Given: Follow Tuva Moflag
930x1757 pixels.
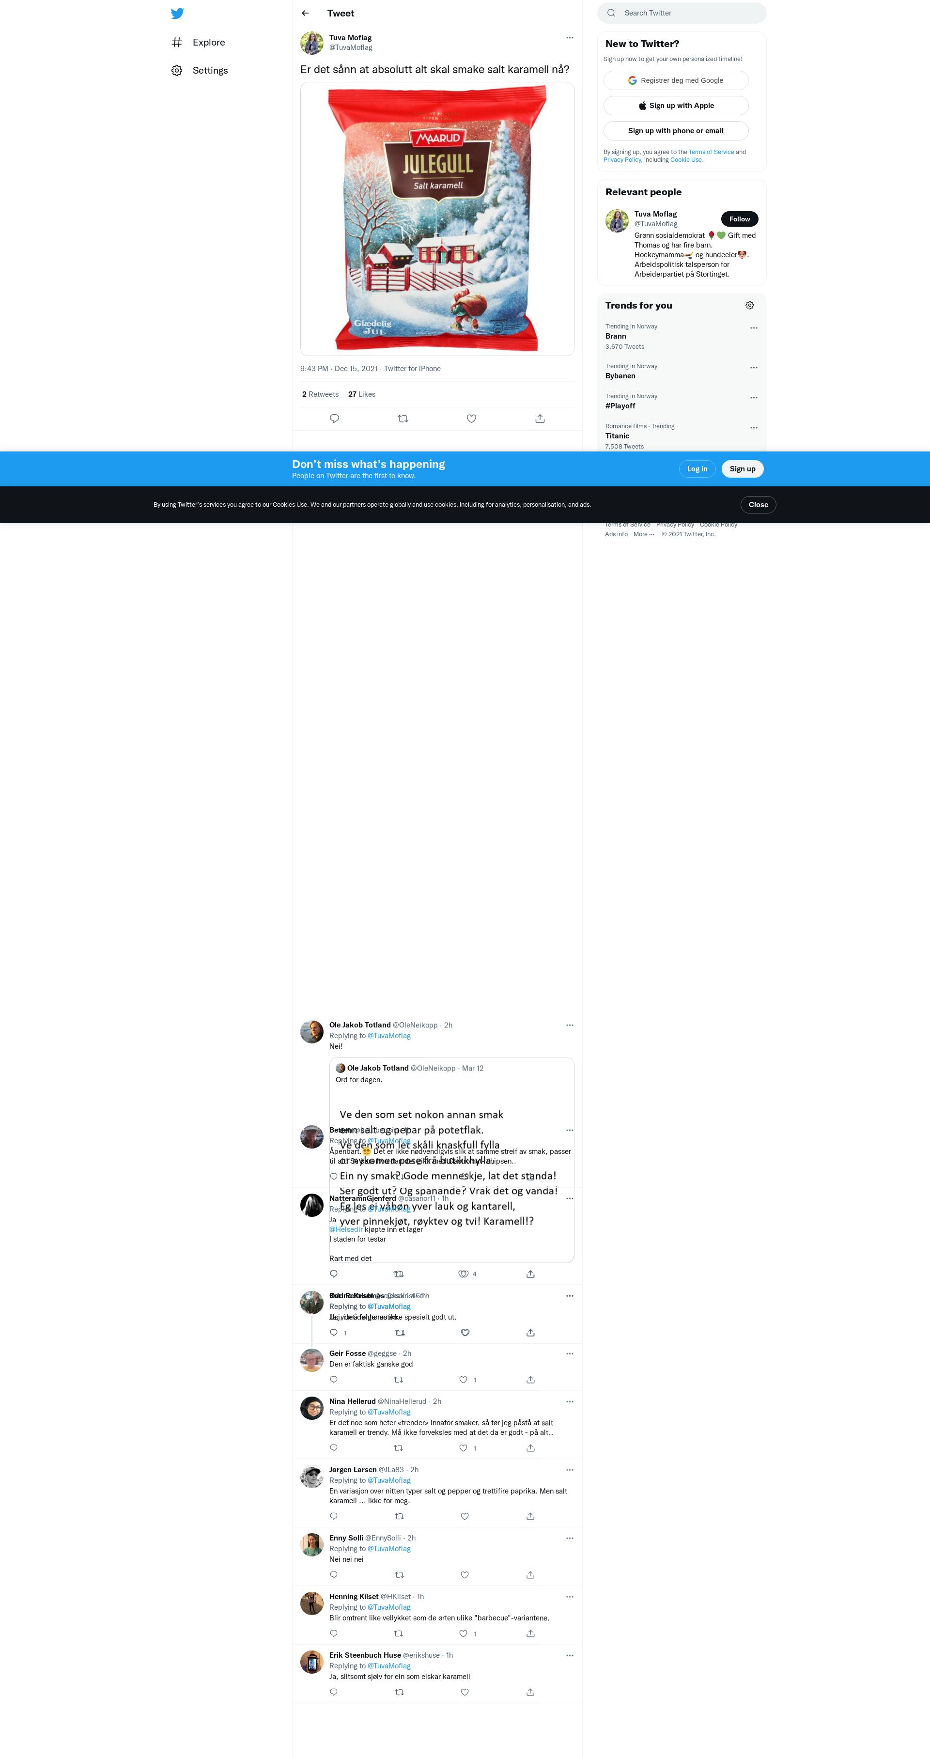Looking at the screenshot, I should (739, 219).
